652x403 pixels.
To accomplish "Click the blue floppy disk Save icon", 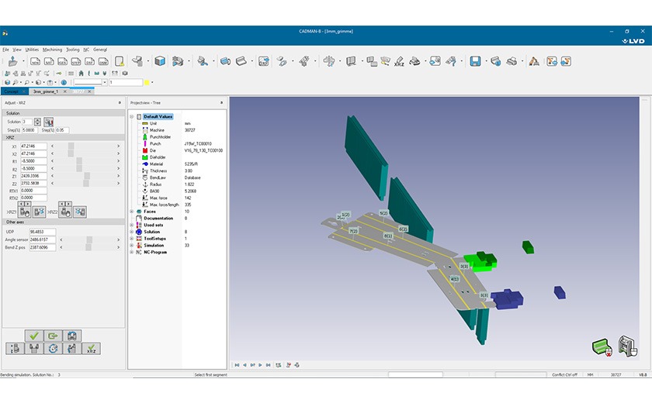I will pyautogui.click(x=475, y=61).
